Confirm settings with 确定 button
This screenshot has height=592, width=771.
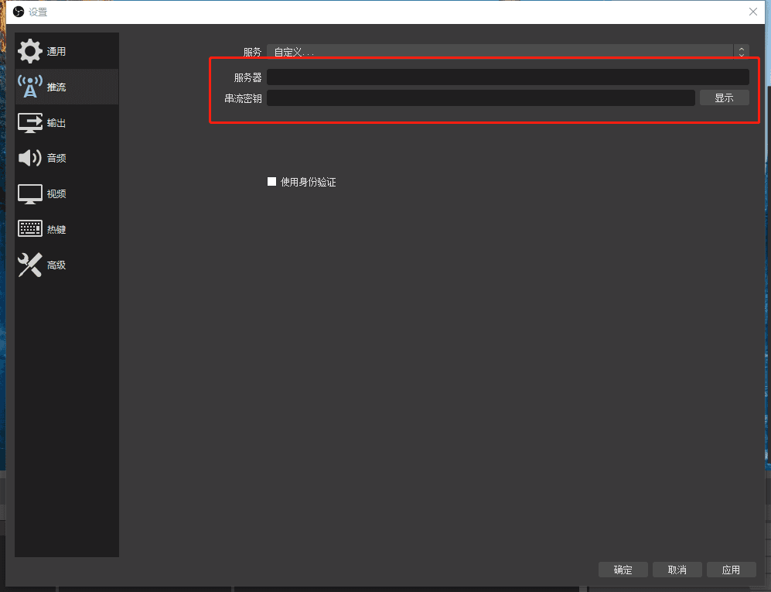coord(623,570)
